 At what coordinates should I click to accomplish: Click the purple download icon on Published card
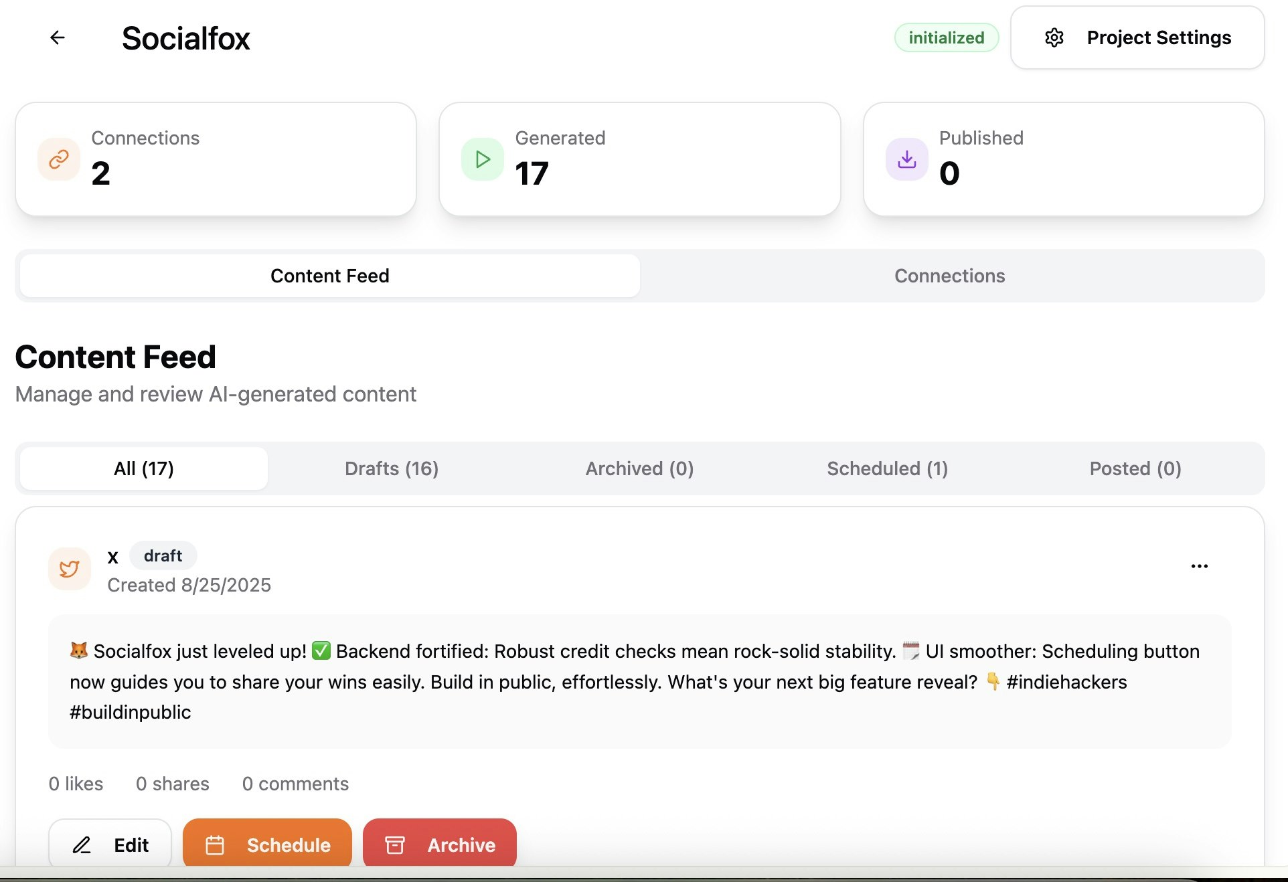907,159
